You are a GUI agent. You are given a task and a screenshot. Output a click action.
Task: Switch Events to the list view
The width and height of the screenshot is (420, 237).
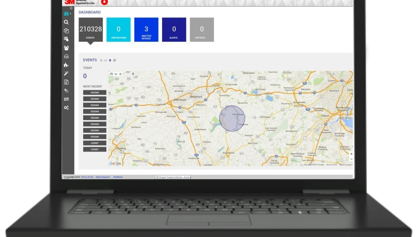101,60
